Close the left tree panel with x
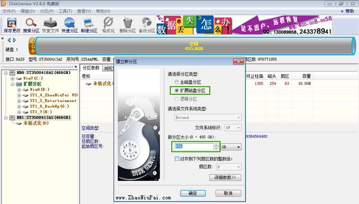Viewport: 359px width, 204px height. pyautogui.click(x=76, y=67)
